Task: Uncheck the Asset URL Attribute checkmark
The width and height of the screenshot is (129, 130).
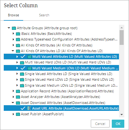Action: pos(23,108)
